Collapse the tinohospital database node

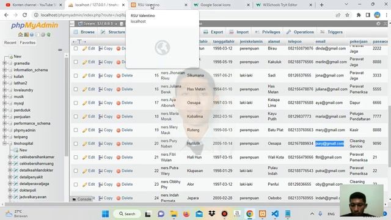4,144
